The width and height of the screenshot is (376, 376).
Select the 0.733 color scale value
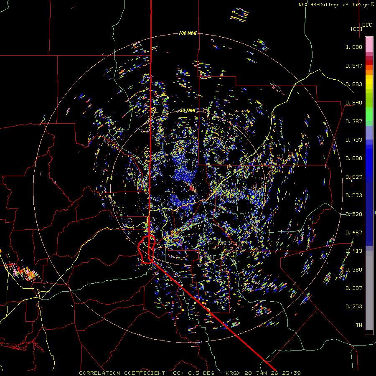tap(354, 140)
